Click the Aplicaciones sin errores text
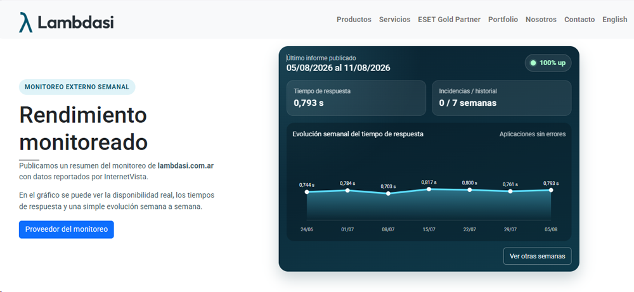This screenshot has width=634, height=292. coord(533,134)
